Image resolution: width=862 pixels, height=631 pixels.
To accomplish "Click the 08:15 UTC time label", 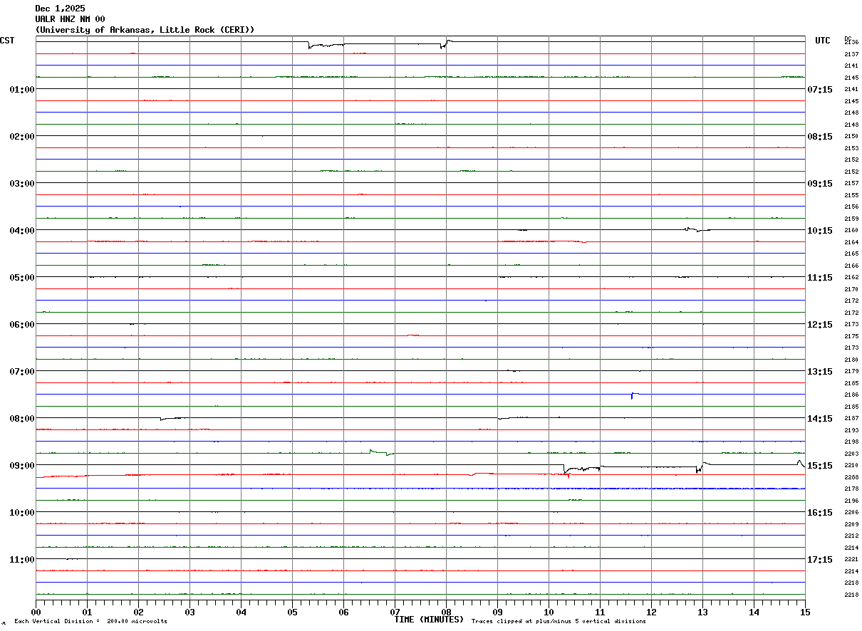I will point(820,136).
